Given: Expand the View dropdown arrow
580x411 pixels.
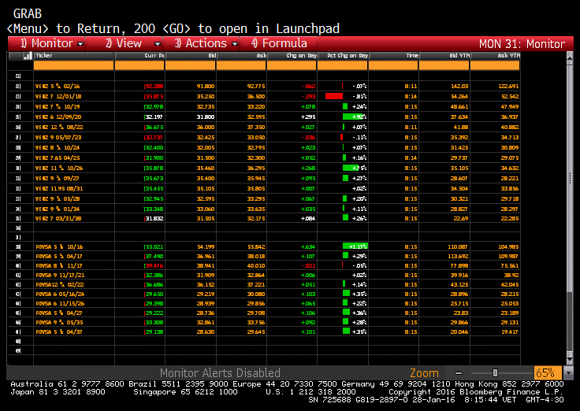Looking at the screenshot, I should point(157,44).
